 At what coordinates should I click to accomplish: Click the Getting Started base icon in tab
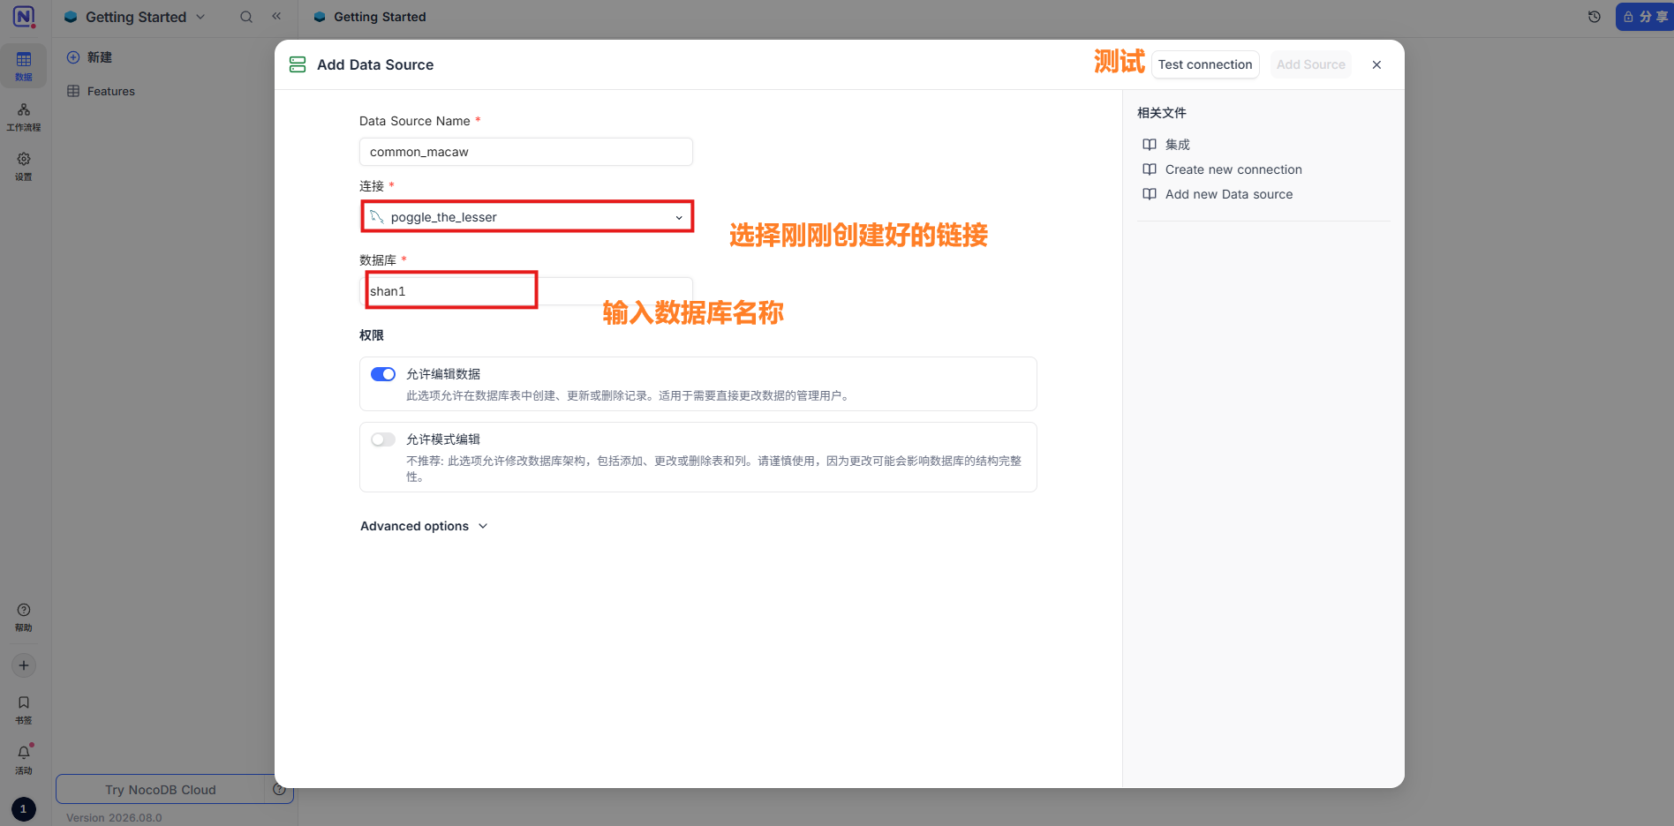tap(320, 17)
